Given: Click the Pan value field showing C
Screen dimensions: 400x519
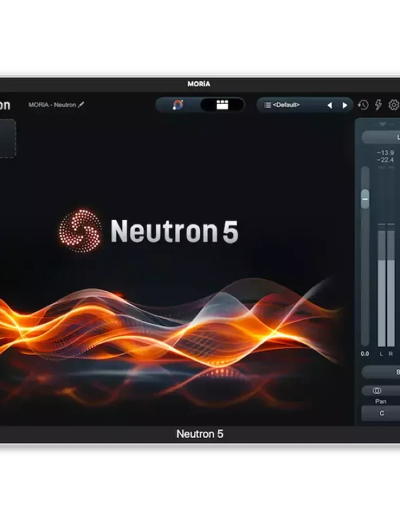Looking at the screenshot, I should pos(381,413).
